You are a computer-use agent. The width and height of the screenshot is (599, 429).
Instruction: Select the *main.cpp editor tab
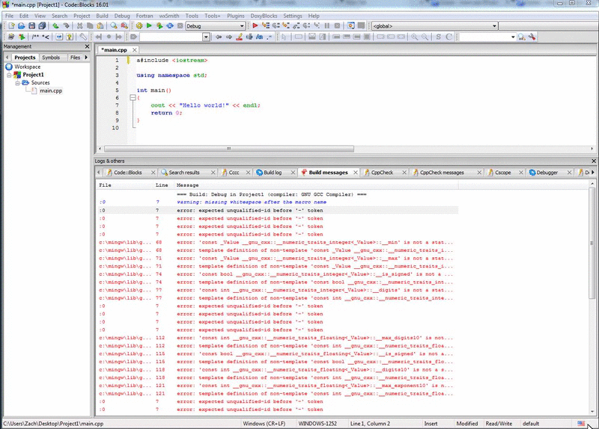coord(115,50)
